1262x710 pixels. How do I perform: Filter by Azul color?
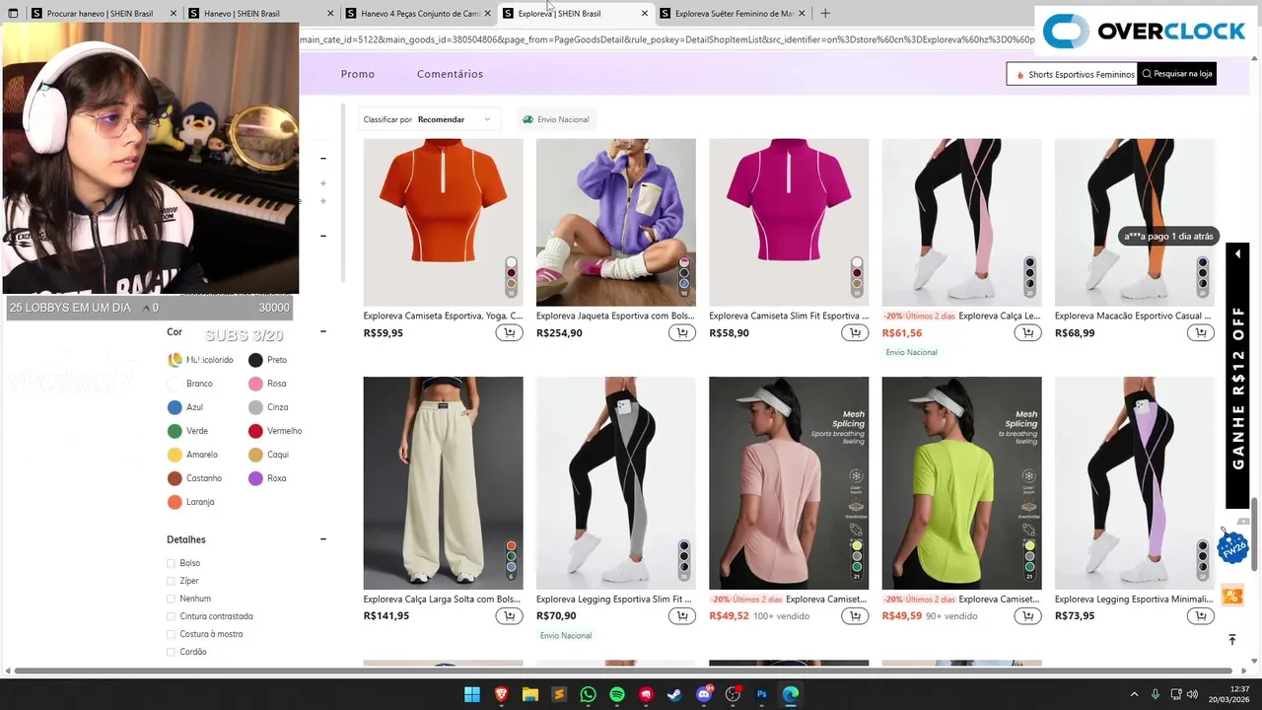point(185,407)
